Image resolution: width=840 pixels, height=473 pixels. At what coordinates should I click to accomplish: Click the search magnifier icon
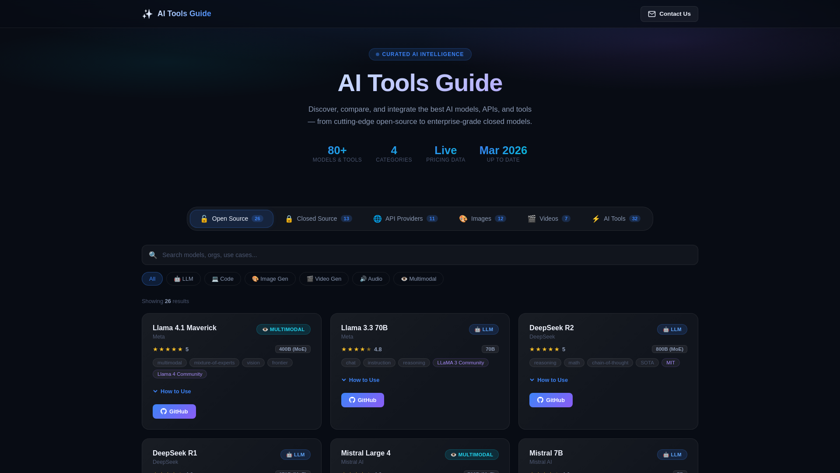(x=153, y=255)
